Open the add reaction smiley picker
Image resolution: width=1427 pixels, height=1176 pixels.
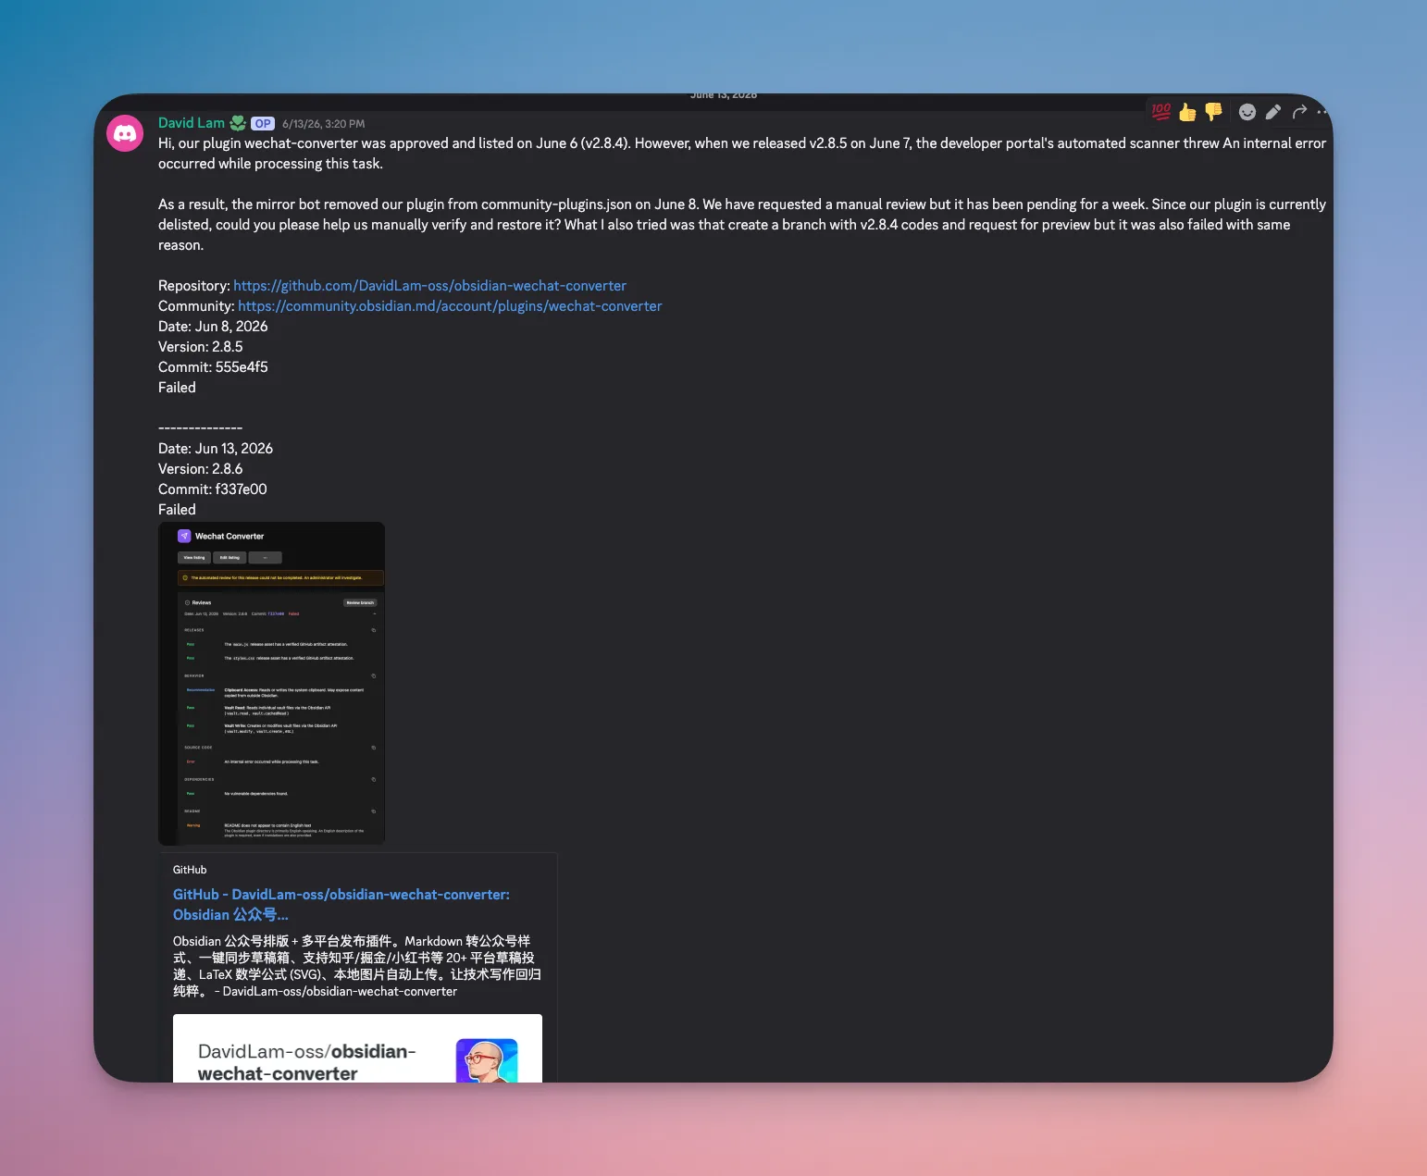coord(1247,112)
